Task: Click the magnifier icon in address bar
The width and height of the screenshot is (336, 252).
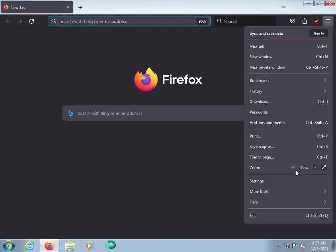Action: 54,21
